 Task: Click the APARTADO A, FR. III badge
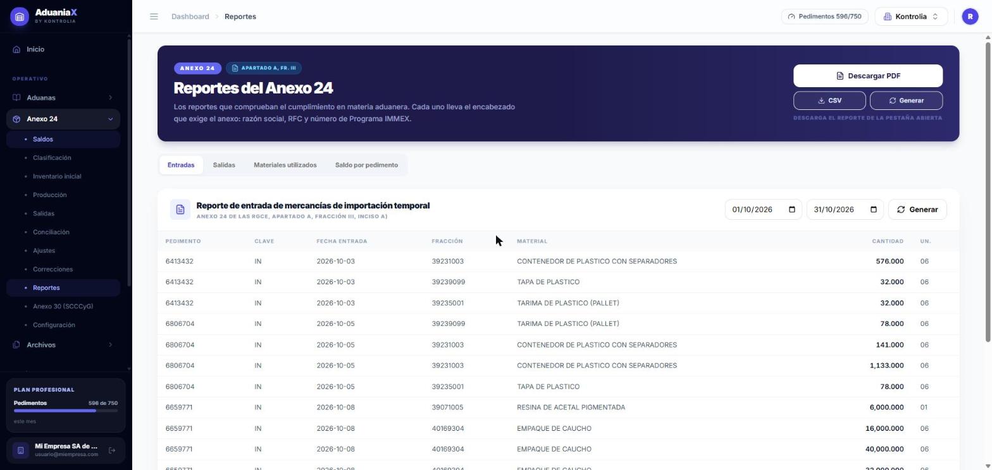point(264,68)
